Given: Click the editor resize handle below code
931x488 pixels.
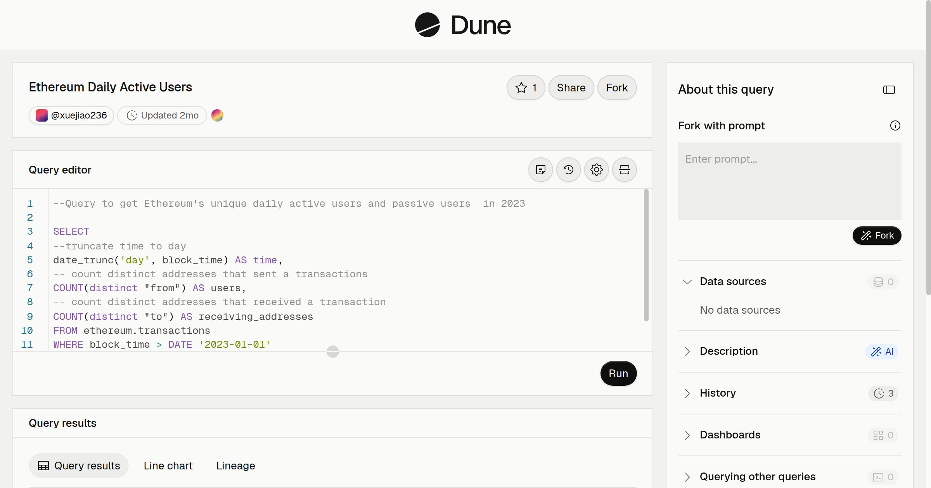Looking at the screenshot, I should (x=332, y=351).
